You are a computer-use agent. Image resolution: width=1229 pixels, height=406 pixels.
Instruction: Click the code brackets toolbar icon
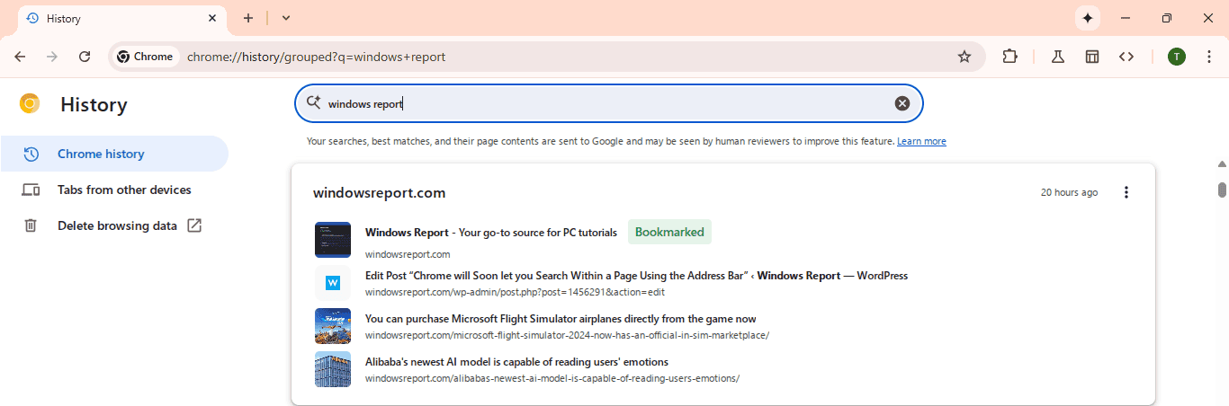pos(1126,57)
